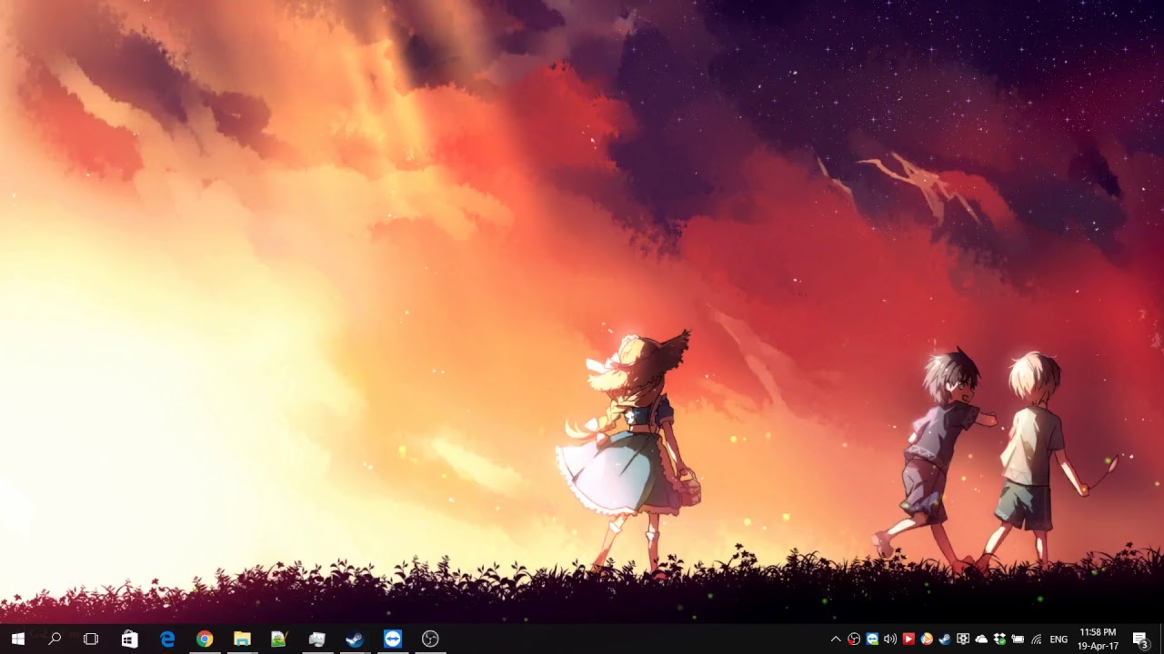
Task: Open File Explorer from taskbar
Action: coord(242,639)
